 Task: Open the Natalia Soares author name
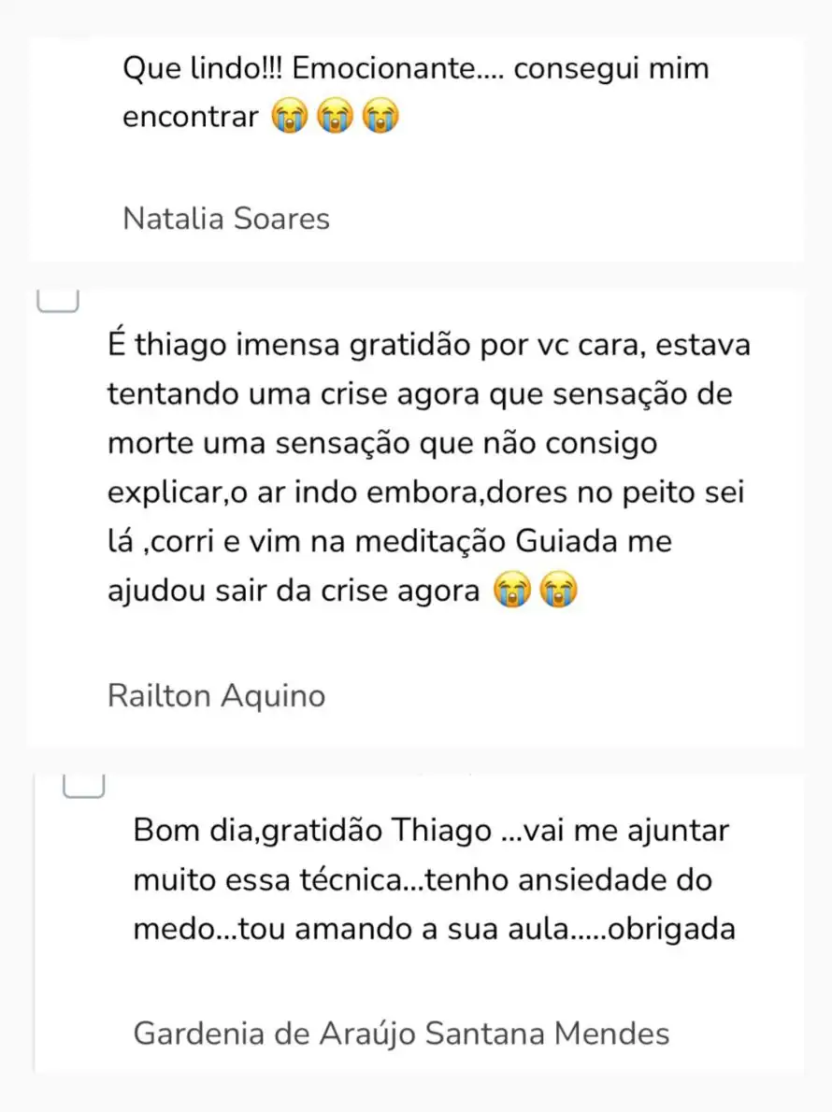point(226,219)
